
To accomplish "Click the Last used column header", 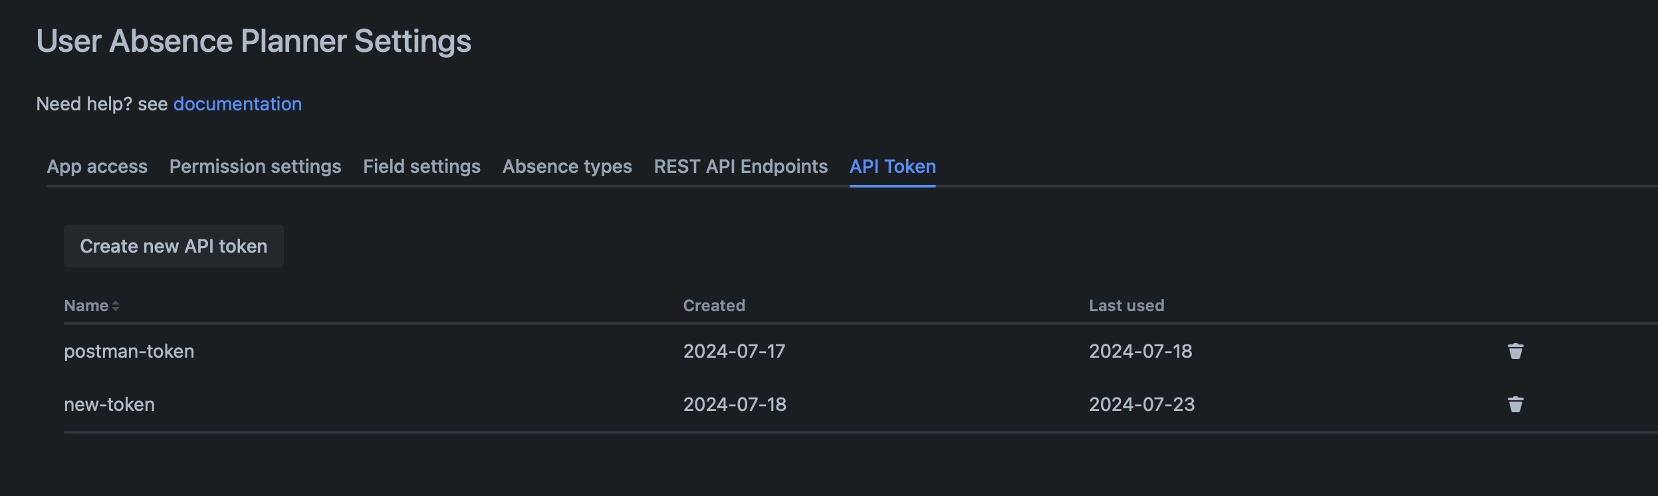I will 1126,306.
